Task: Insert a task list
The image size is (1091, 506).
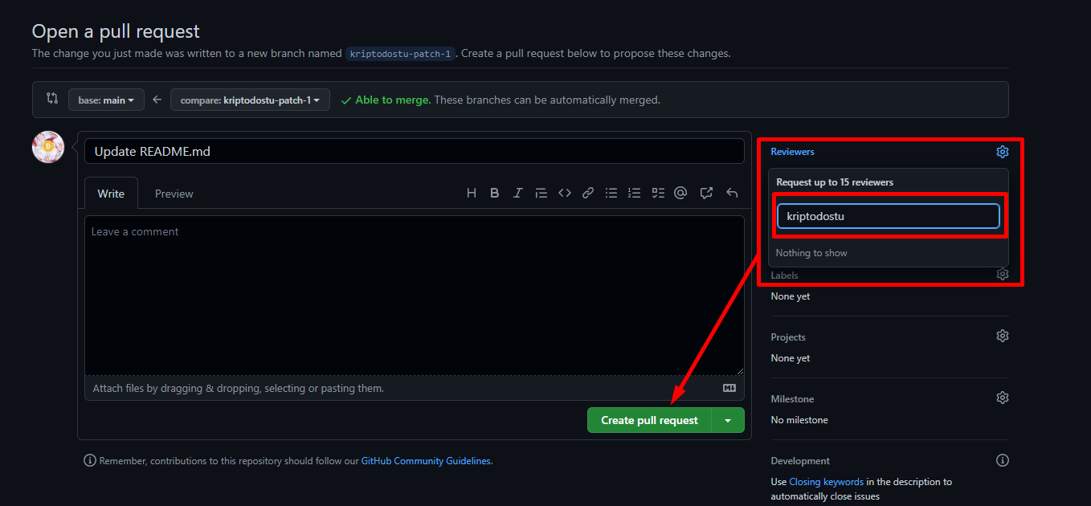Action: tap(658, 193)
